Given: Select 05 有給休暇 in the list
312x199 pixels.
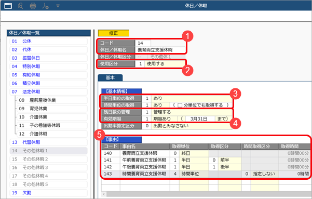Looking at the screenshot, I should [x=48, y=75].
